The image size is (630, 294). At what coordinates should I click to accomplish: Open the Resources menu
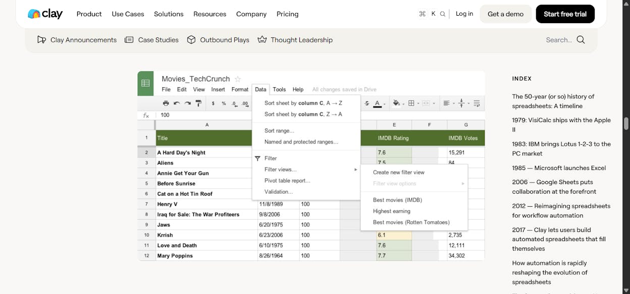[x=209, y=14]
